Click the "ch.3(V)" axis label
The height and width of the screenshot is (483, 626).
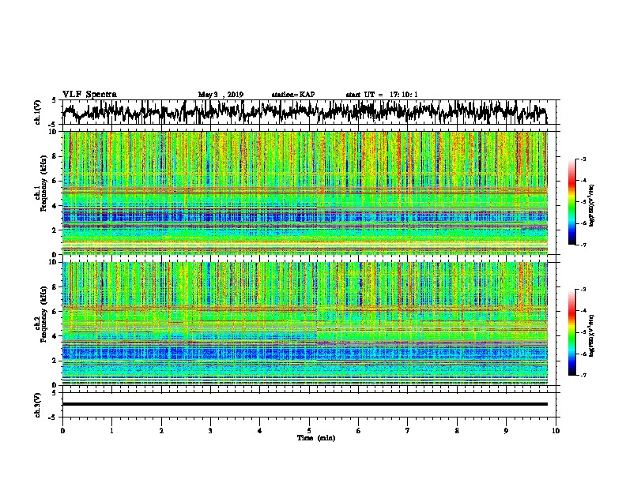[37, 405]
